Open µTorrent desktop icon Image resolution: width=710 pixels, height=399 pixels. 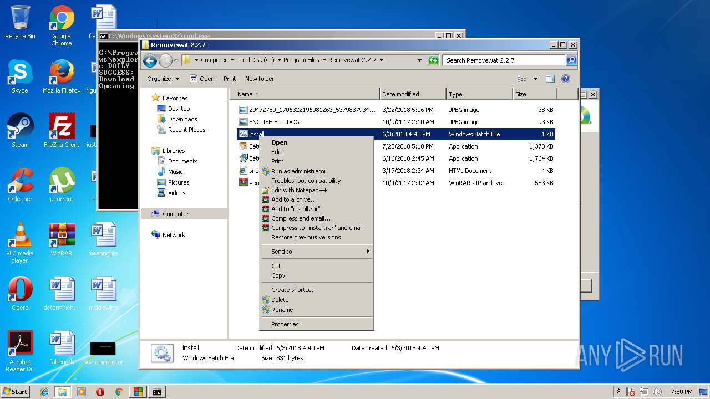click(62, 185)
